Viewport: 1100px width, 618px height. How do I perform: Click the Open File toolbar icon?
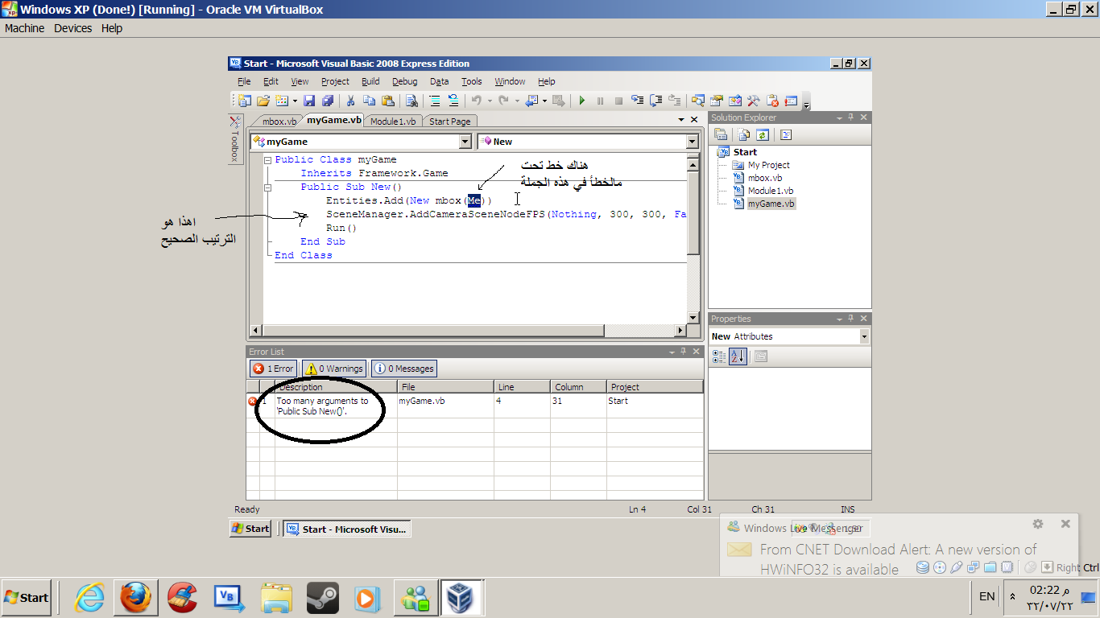click(263, 101)
